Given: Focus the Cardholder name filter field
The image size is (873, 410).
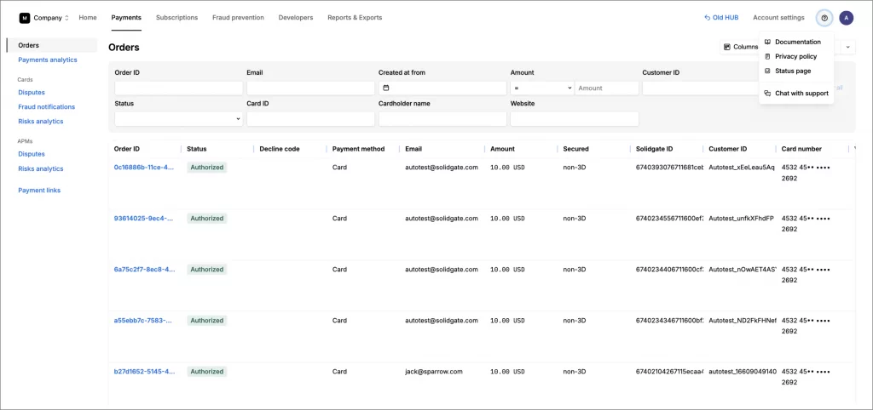Looking at the screenshot, I should click(x=442, y=119).
